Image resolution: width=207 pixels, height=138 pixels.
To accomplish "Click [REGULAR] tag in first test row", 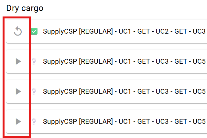I will [96, 31].
